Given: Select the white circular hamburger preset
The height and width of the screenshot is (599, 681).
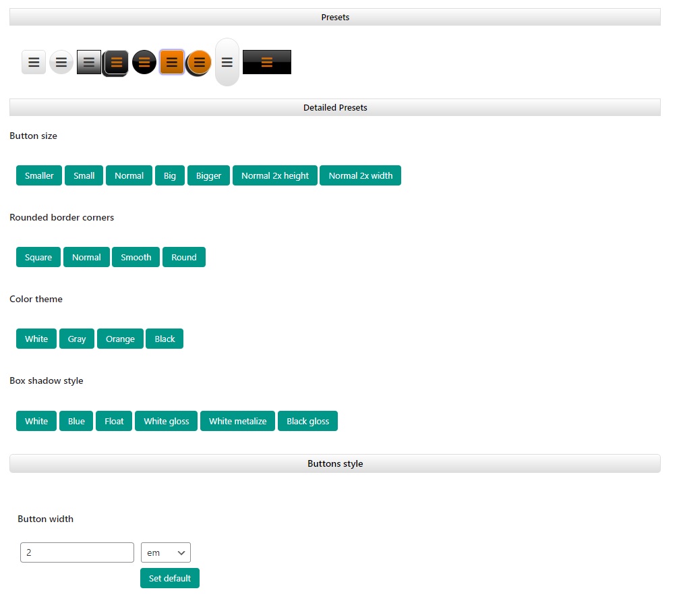Looking at the screenshot, I should (61, 62).
